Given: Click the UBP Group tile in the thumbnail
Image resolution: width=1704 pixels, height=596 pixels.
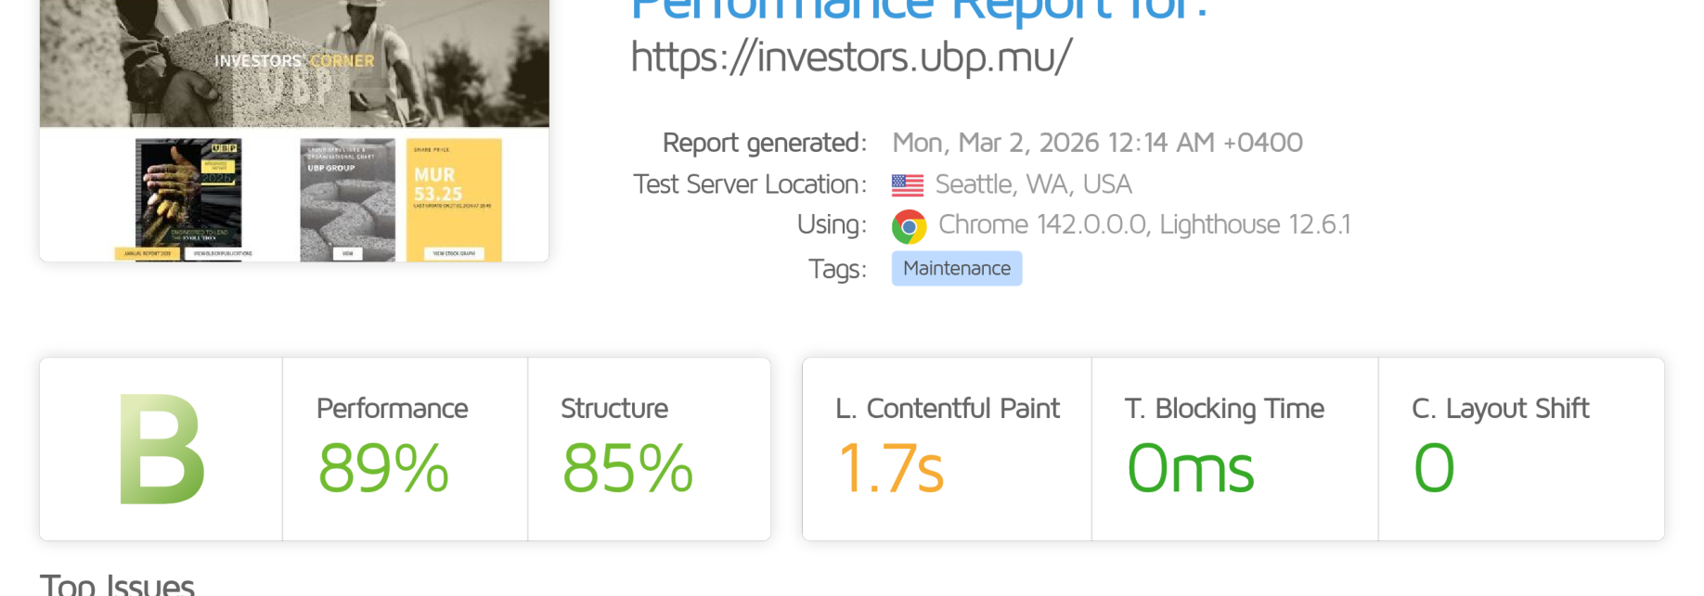Looking at the screenshot, I should point(347,198).
